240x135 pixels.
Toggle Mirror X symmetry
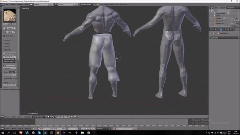pyautogui.click(x=5, y=85)
